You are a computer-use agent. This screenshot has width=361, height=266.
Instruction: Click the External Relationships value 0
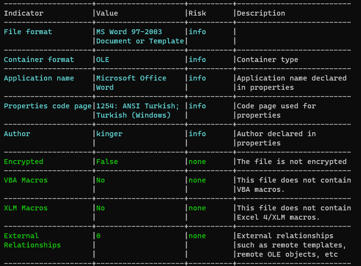coord(98,236)
